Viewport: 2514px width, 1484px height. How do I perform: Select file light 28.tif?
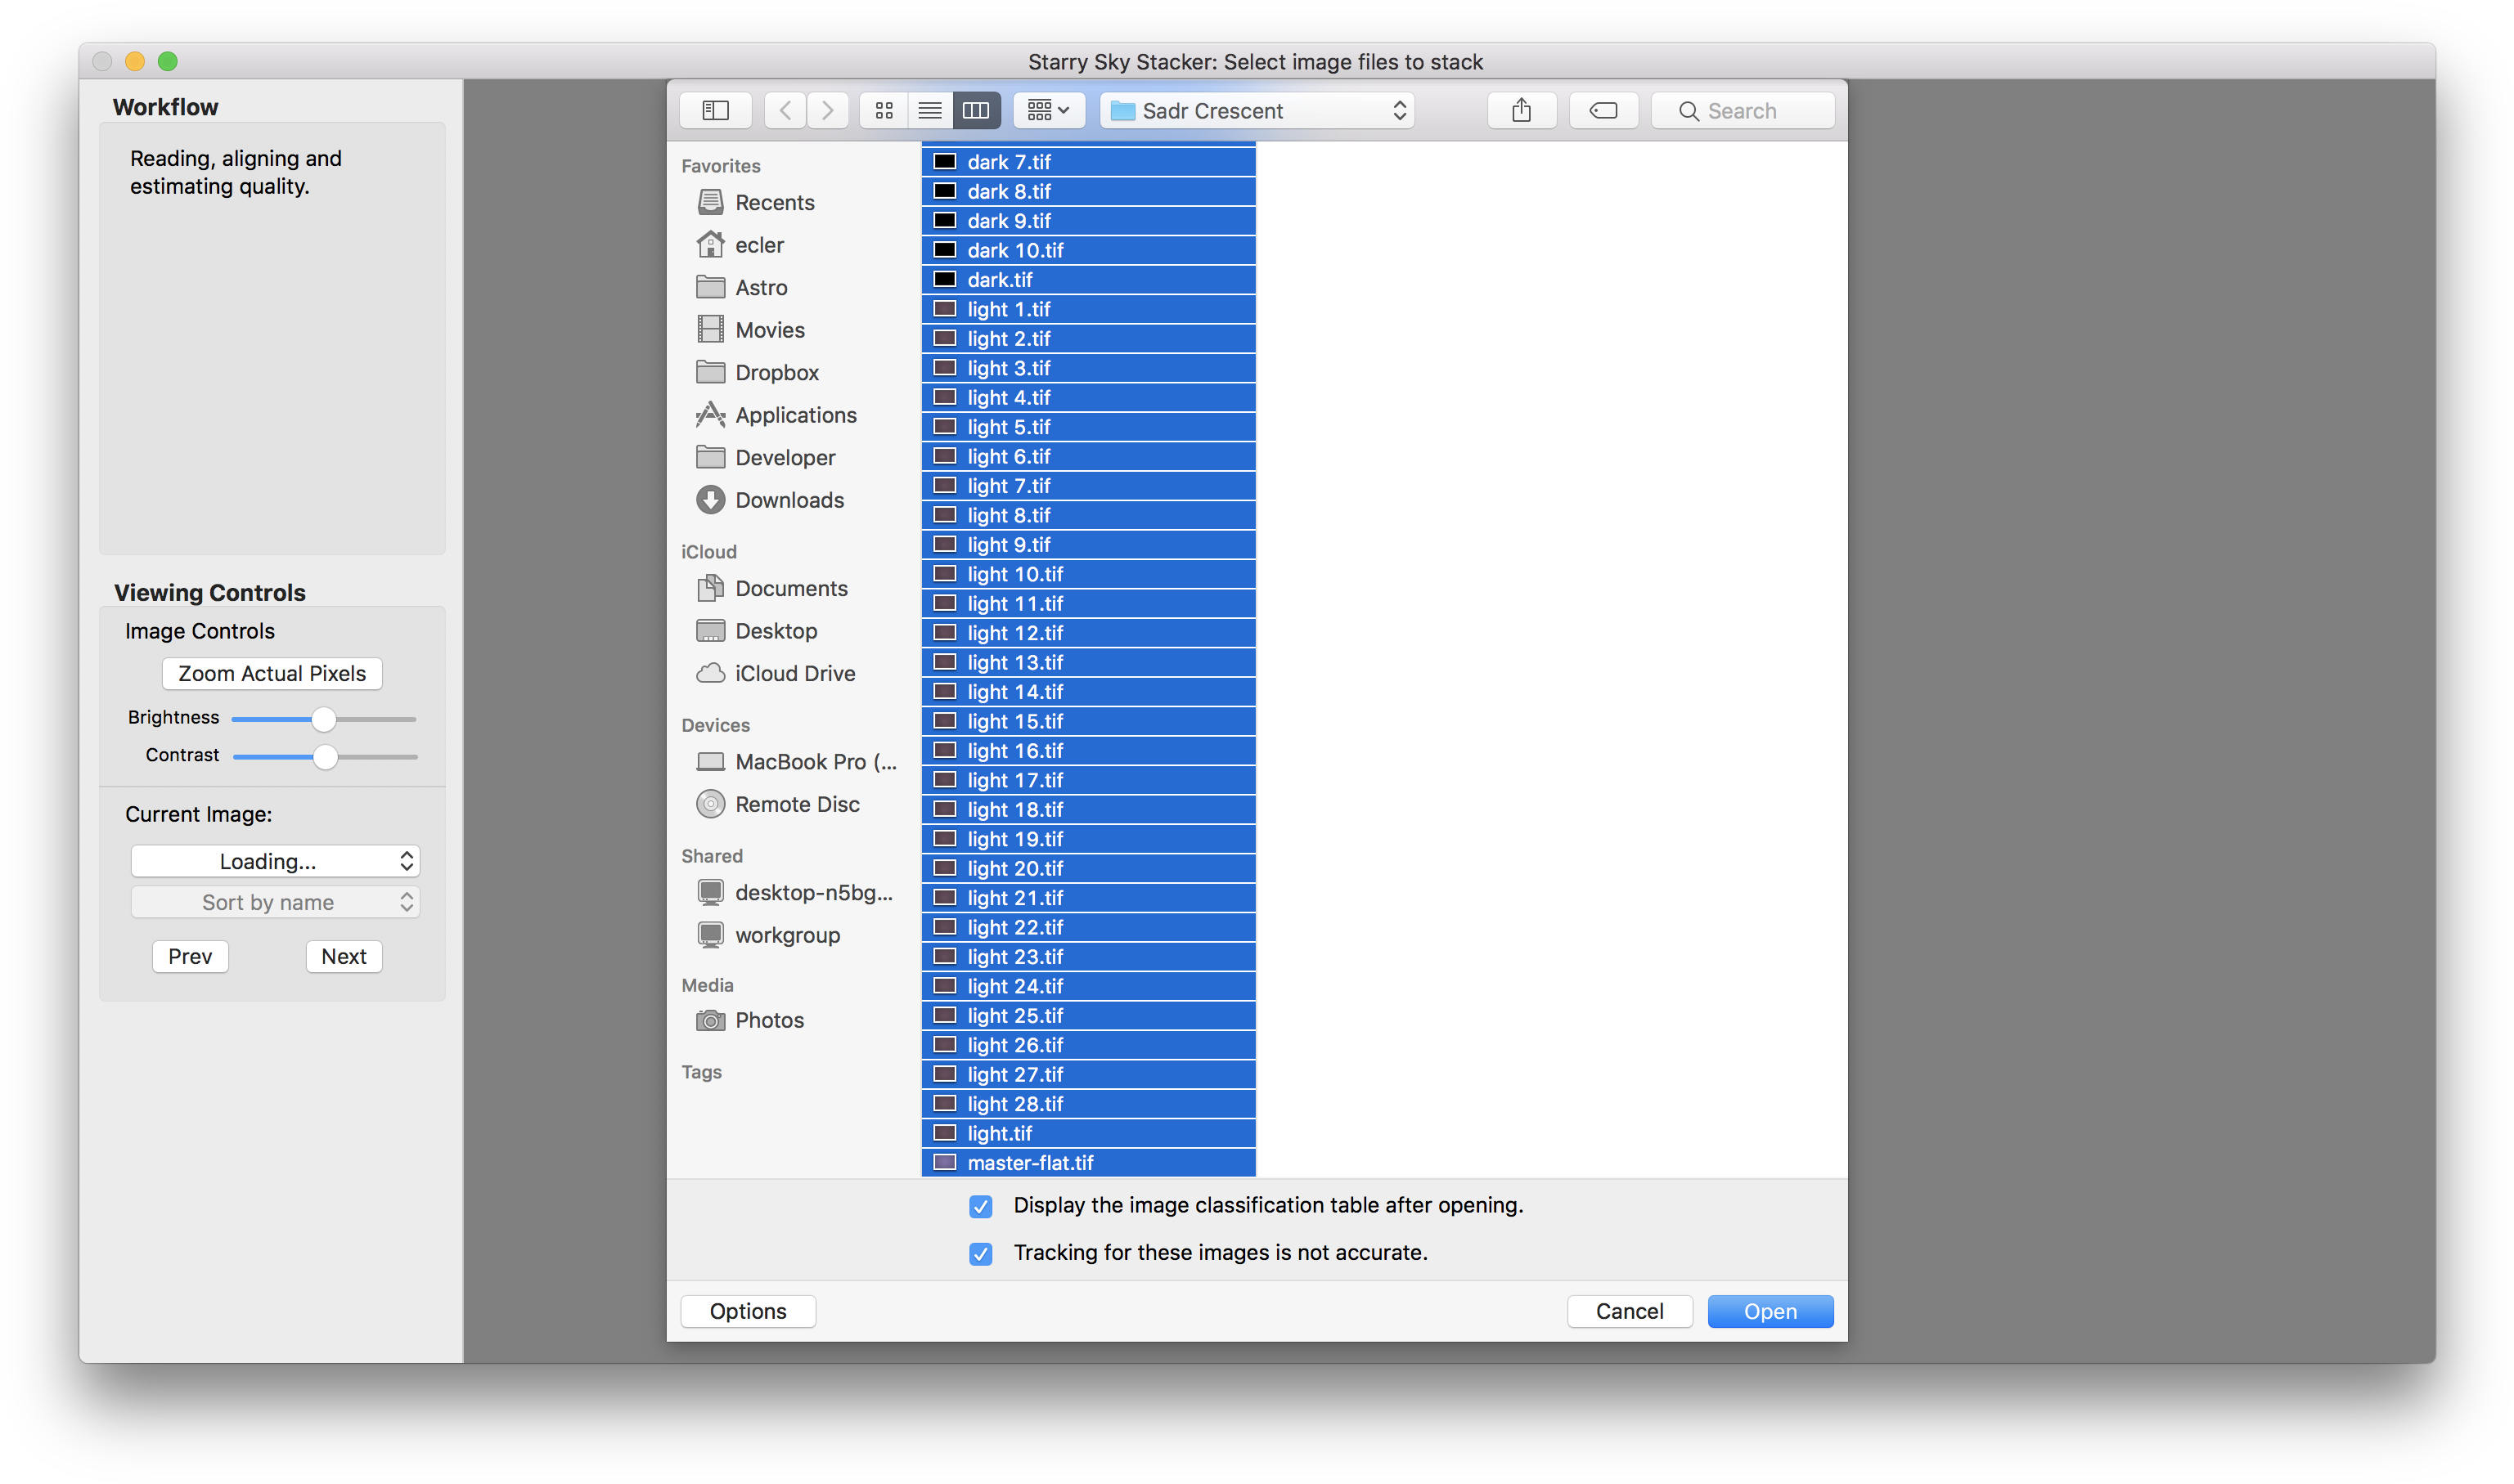(1088, 1104)
